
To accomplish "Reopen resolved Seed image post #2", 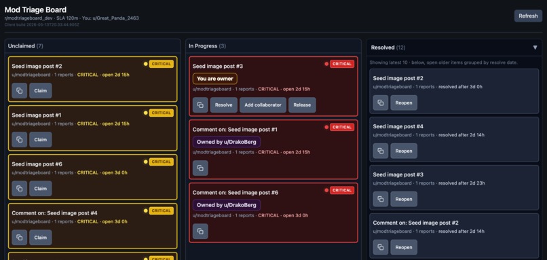I will pyautogui.click(x=404, y=103).
